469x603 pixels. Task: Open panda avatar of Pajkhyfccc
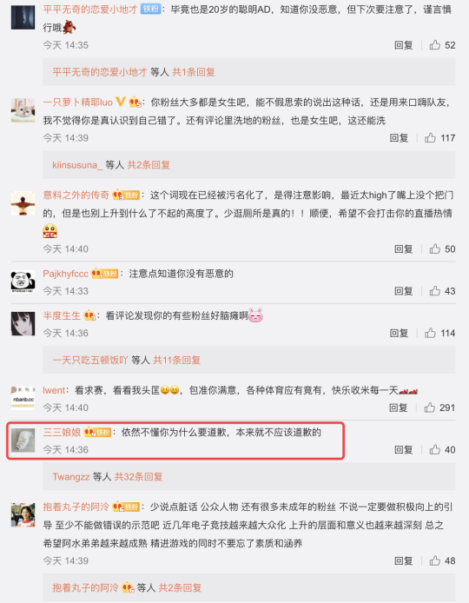23,282
